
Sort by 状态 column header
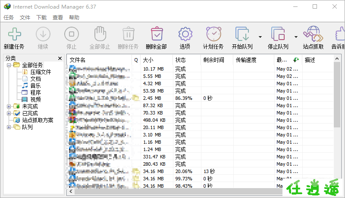[x=187, y=60]
